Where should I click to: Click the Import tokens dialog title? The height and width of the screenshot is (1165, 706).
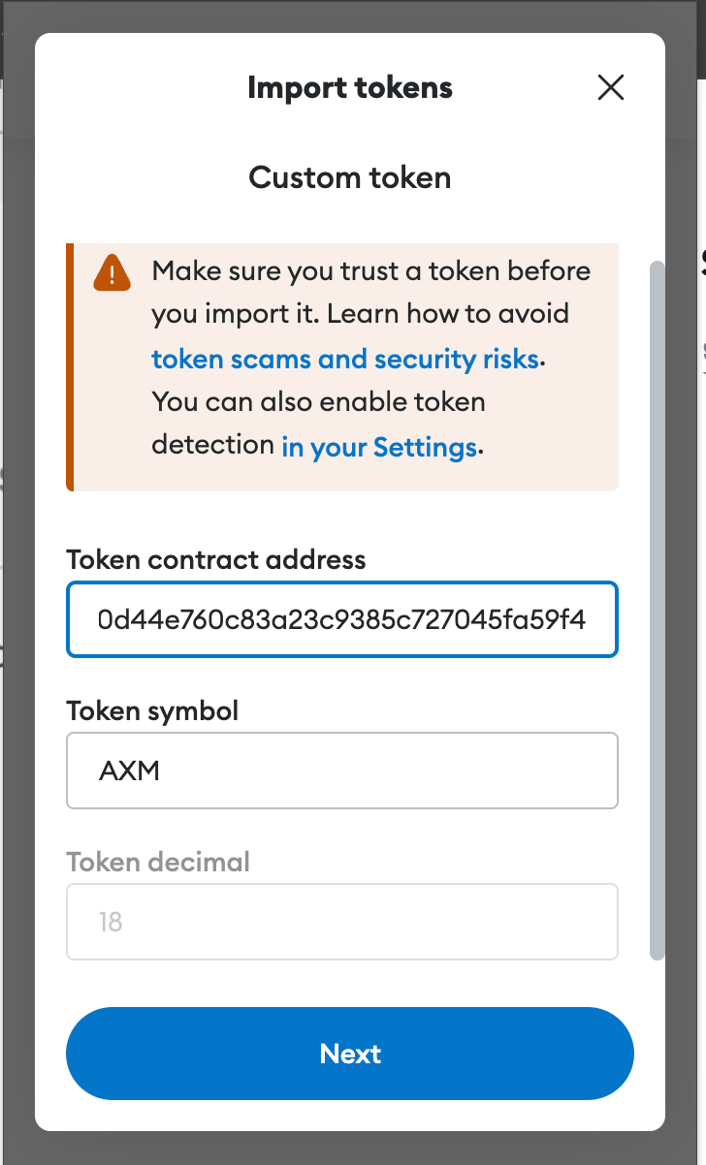click(x=350, y=87)
